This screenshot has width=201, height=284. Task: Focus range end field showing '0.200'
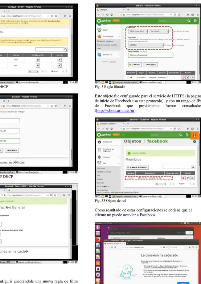coord(10,141)
